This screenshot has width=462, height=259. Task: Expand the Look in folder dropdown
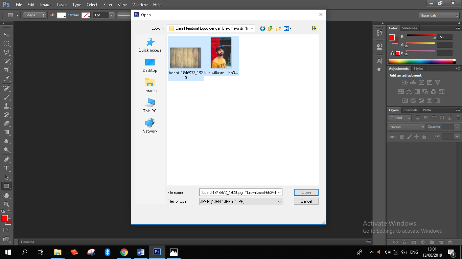(252, 29)
